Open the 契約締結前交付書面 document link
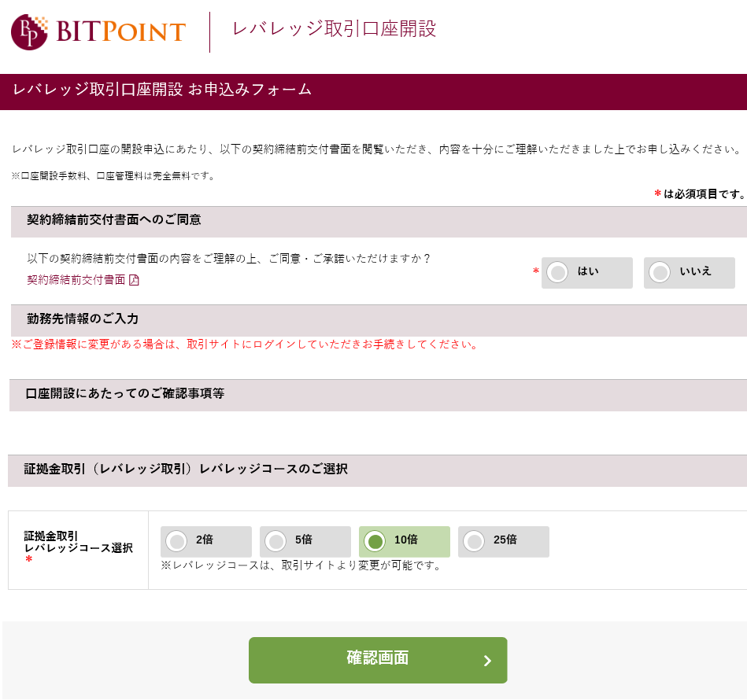Image resolution: width=747 pixels, height=700 pixels. pos(76,280)
